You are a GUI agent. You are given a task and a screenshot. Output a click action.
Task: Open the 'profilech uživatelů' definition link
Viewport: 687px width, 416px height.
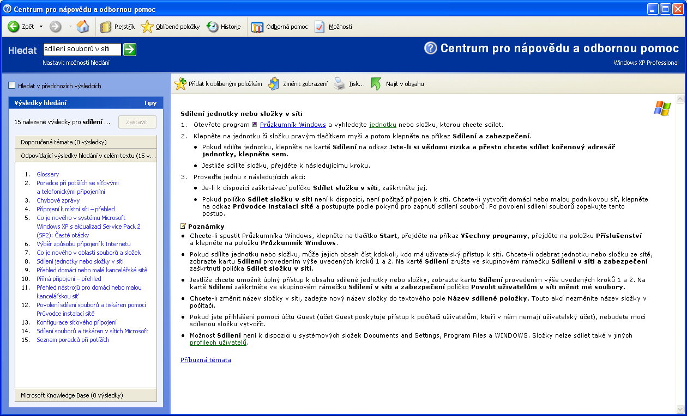pos(218,342)
